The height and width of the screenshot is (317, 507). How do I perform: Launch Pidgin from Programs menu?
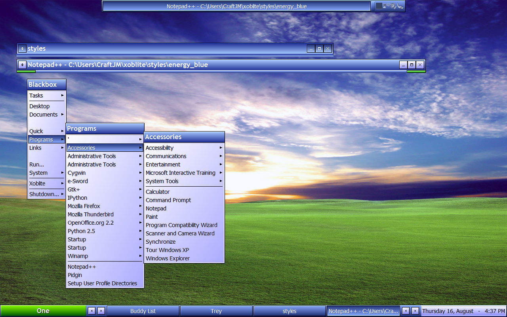click(105, 275)
